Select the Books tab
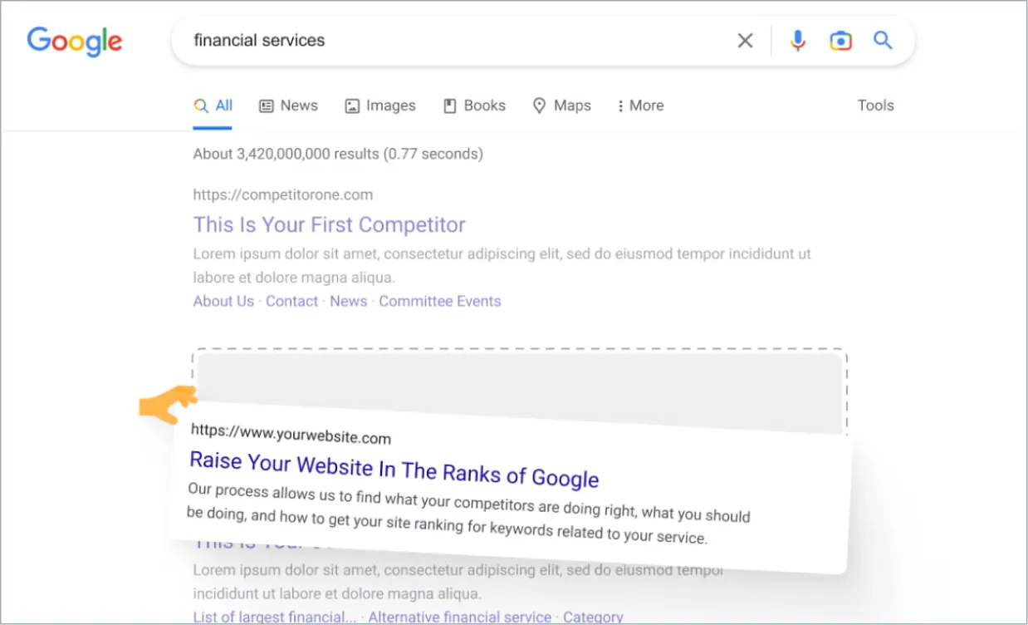Screen dimensions: 1028x625 [x=474, y=106]
